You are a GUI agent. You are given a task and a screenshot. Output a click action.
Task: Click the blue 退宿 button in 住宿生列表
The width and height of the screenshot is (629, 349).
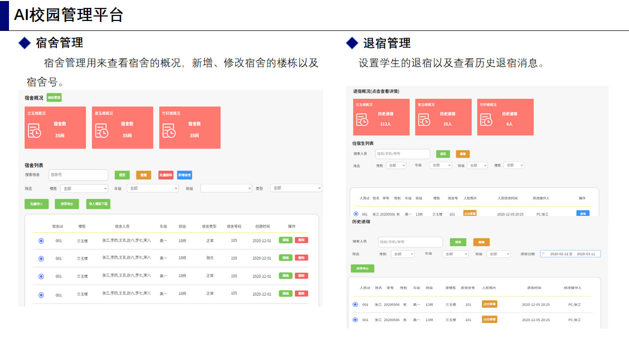pos(583,213)
